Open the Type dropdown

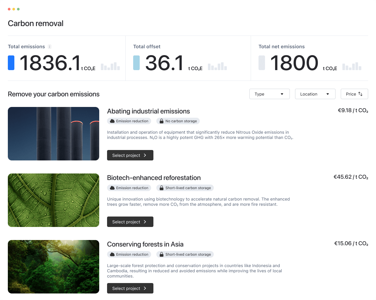pyautogui.click(x=269, y=94)
